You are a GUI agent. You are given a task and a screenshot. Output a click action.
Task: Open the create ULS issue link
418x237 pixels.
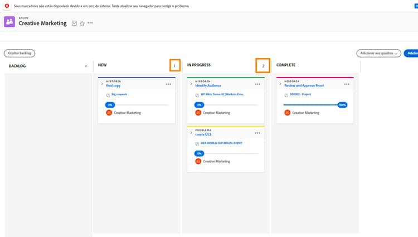(x=203, y=134)
